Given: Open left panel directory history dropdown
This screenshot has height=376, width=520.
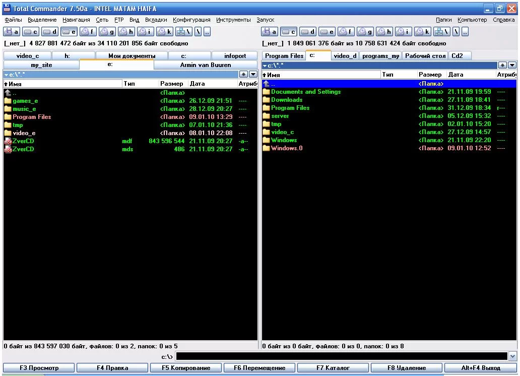Looking at the screenshot, I should 253,74.
